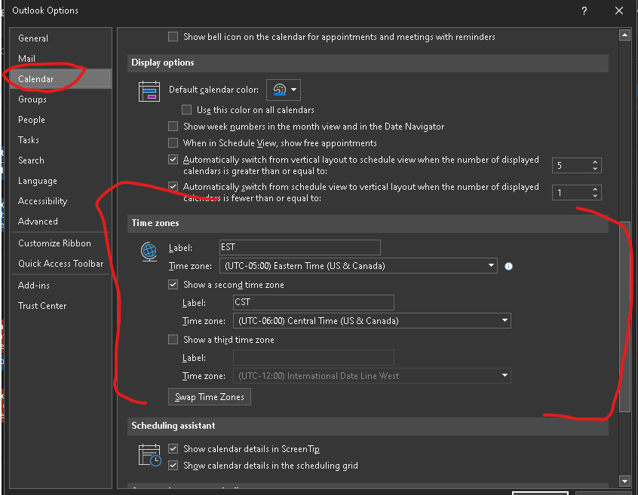Viewport: 638px width, 495px height.
Task: Click the value 5 calendars number field
Action: click(572, 166)
